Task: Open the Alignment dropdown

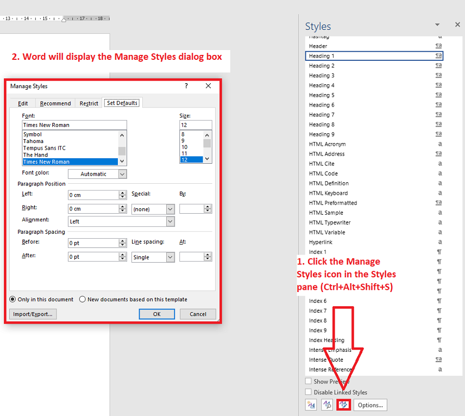Action: (170, 221)
